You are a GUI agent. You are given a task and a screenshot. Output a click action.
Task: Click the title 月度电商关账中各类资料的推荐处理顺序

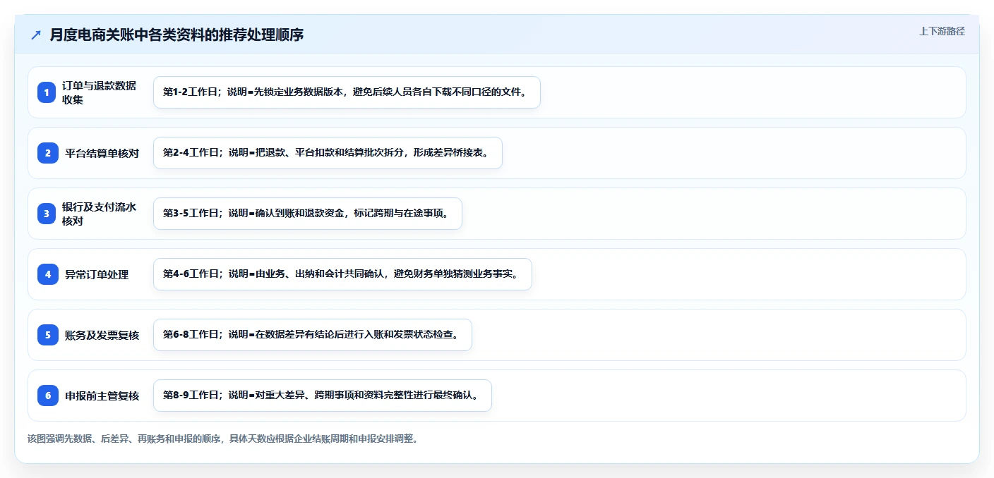coord(176,35)
